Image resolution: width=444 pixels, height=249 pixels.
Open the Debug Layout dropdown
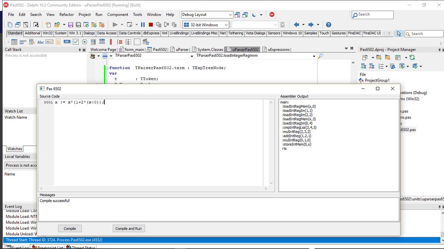click(230, 15)
